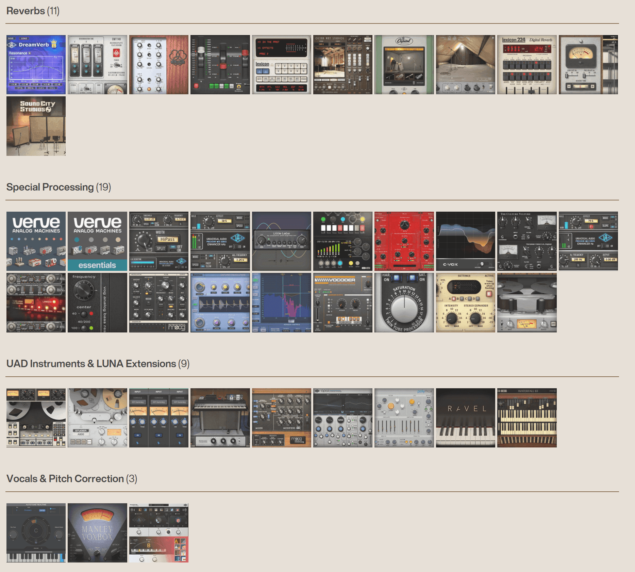Select the Waterfall B3 organ instrument
The image size is (635, 572).
(527, 418)
